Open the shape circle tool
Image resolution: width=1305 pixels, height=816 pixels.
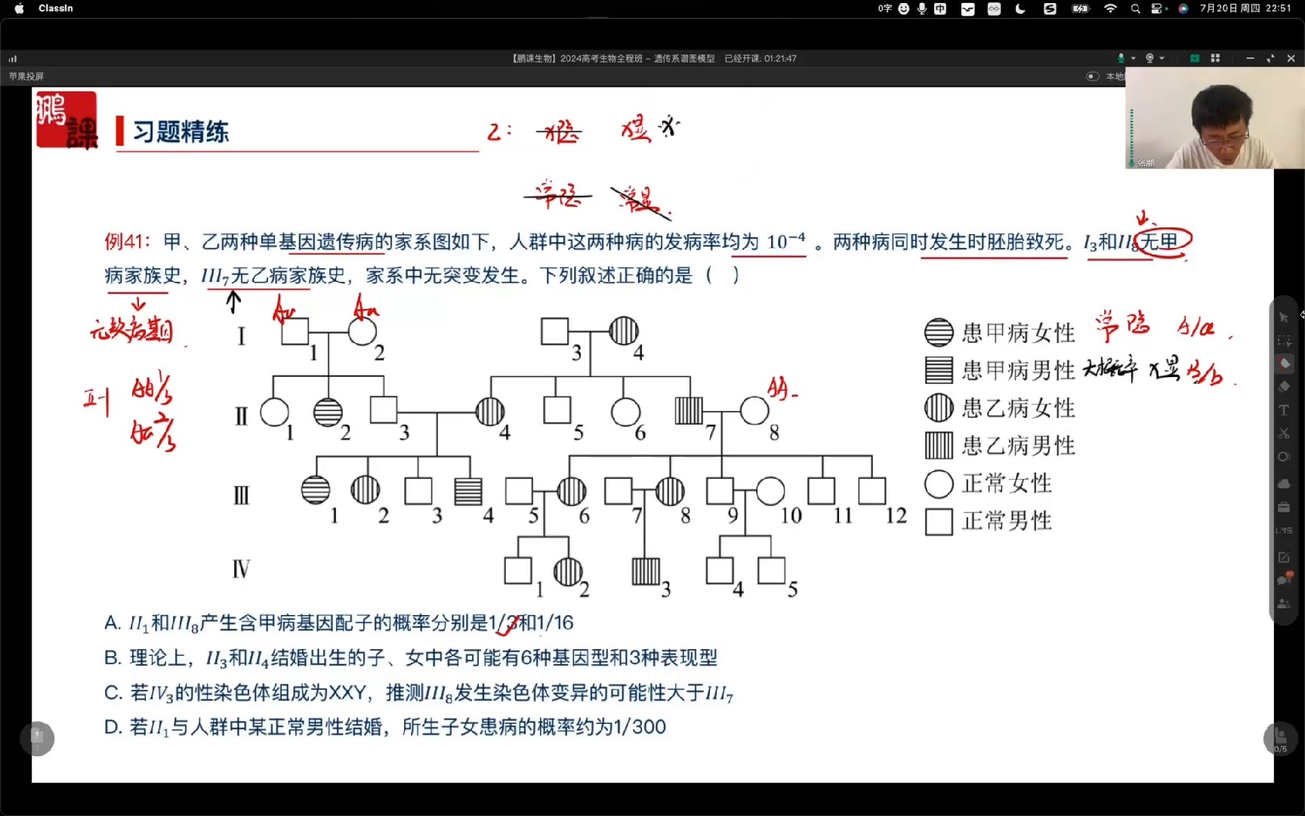pyautogui.click(x=1283, y=457)
